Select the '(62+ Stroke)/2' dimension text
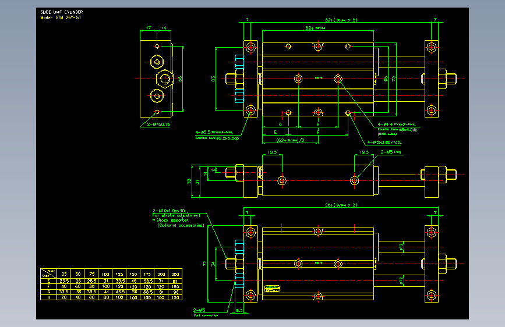This screenshot has height=327, width=505. point(290,140)
